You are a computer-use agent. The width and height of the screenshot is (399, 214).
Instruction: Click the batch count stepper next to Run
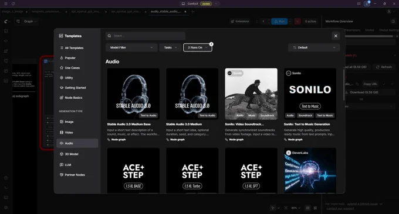coord(263,22)
